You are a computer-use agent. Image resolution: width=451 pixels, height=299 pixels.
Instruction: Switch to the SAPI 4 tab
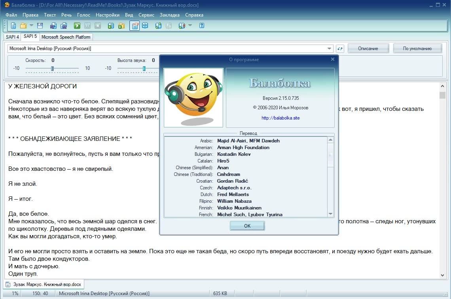(12, 37)
